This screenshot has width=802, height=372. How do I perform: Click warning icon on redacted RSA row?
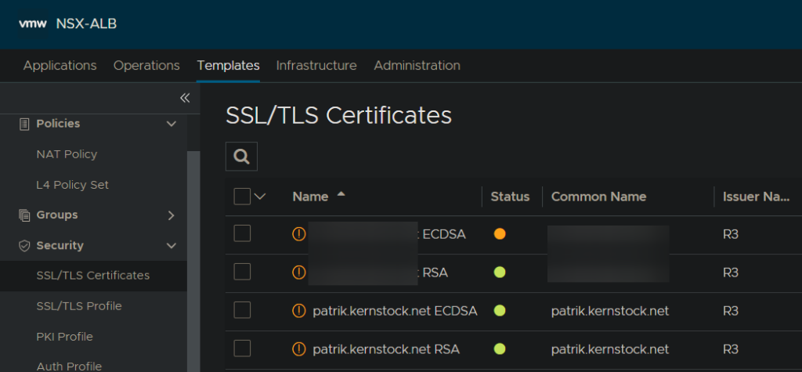298,273
